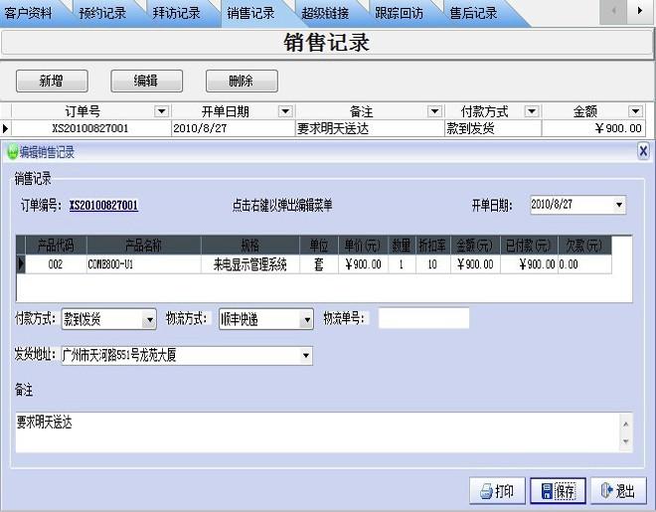The width and height of the screenshot is (656, 512).
Task: Open 开单日期 column filter dropdown
Action: click(285, 112)
